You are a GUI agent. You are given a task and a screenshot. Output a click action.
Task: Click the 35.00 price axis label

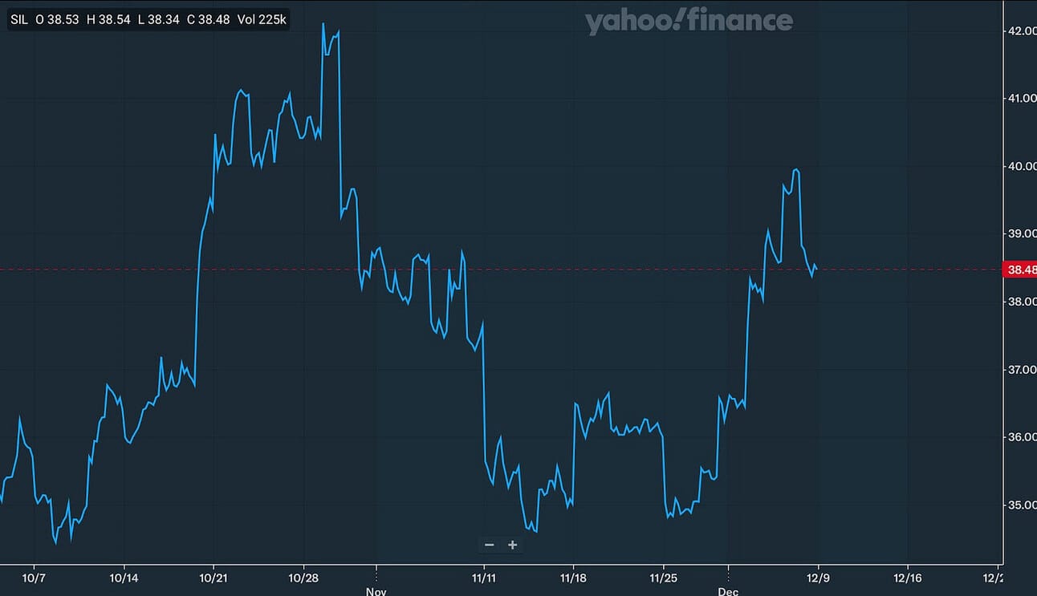click(1022, 505)
